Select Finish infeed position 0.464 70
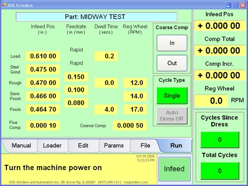Image resolution: width=248 pixels, height=186 pixels. coord(43,110)
